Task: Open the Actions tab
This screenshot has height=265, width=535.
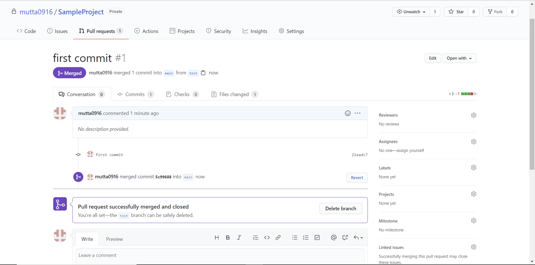Action: point(146,31)
